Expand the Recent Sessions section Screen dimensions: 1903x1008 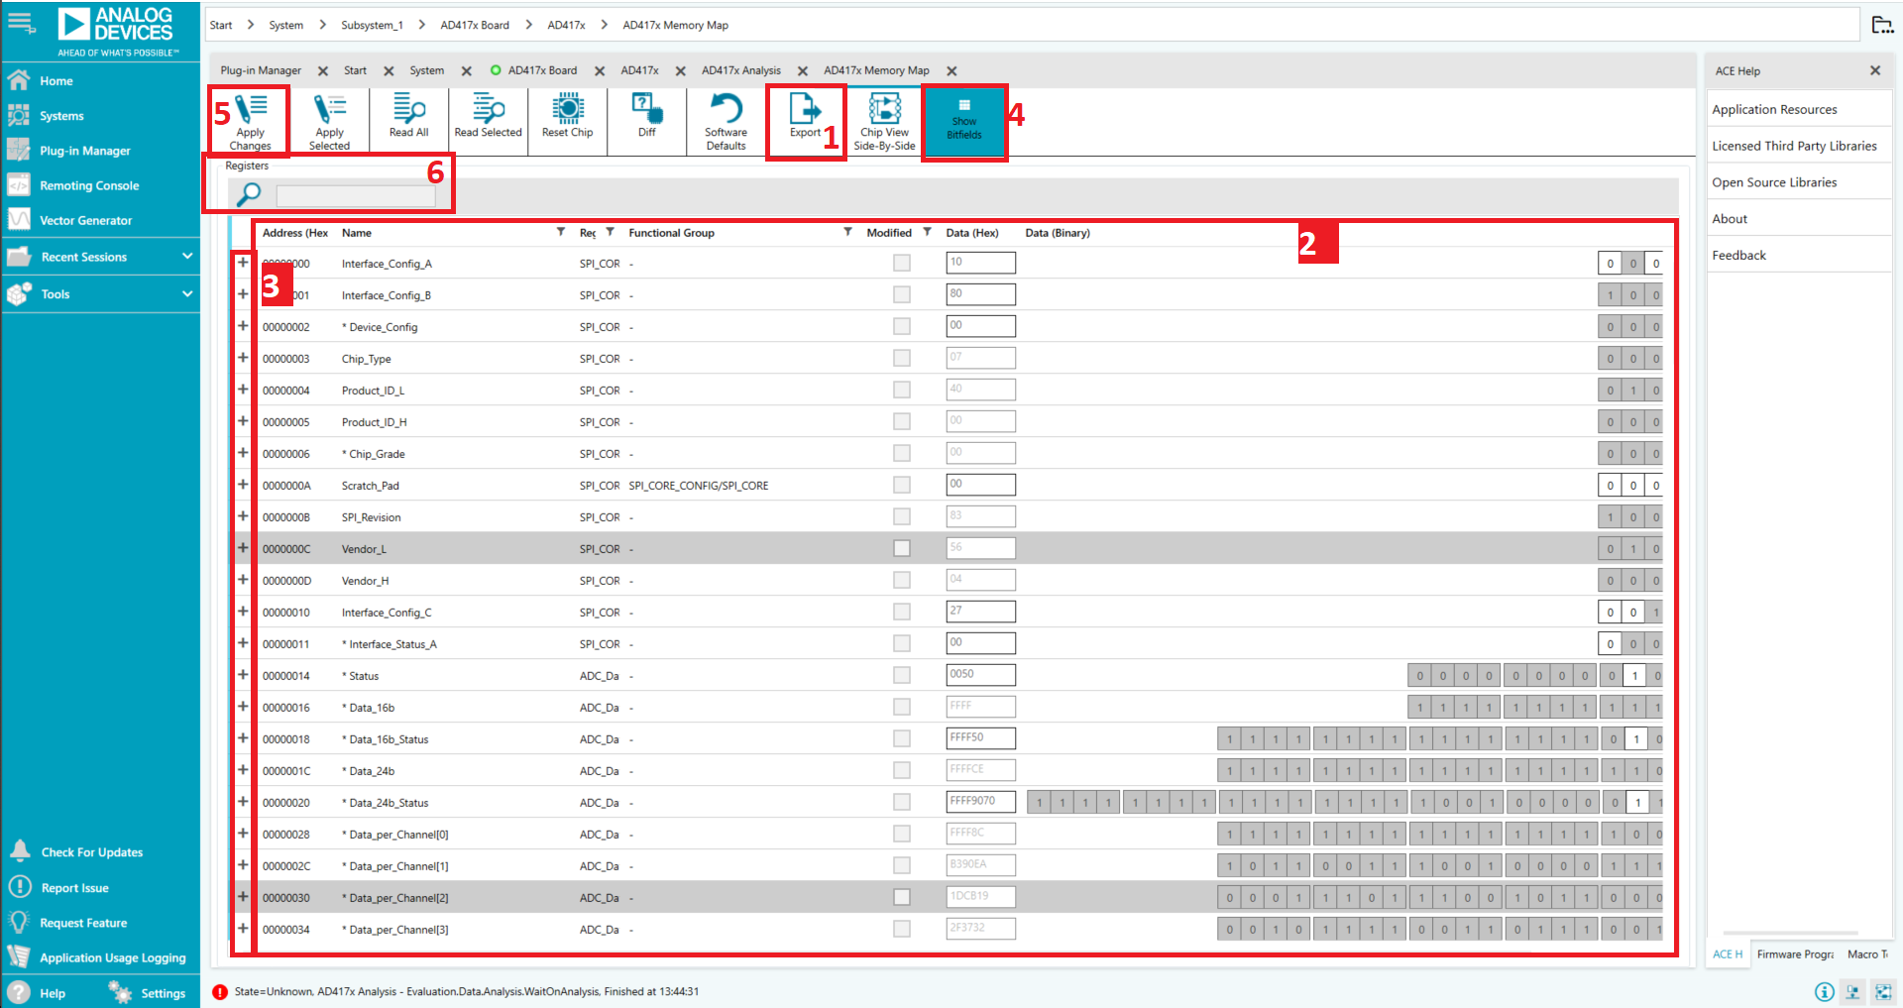(x=187, y=257)
